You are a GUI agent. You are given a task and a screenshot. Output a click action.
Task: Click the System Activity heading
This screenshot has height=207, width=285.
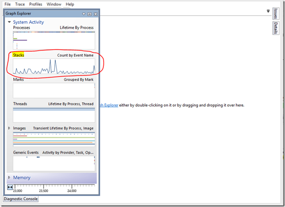pyautogui.click(x=28, y=22)
